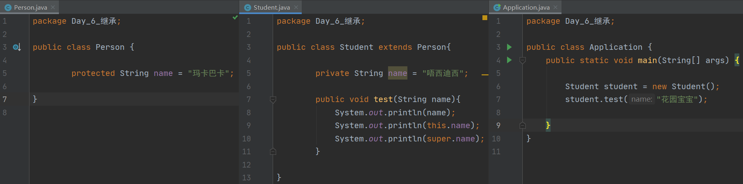Close the Application.java tab

(555, 7)
